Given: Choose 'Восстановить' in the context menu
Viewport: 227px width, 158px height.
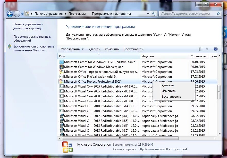Looking at the screenshot, I should [x=173, y=97].
